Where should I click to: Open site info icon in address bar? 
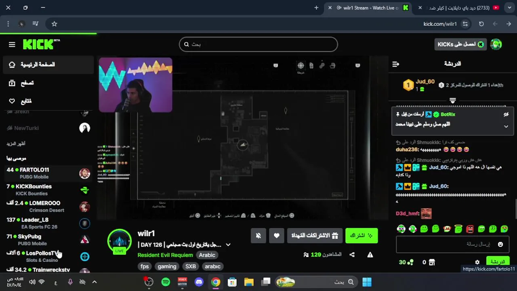(x=465, y=24)
